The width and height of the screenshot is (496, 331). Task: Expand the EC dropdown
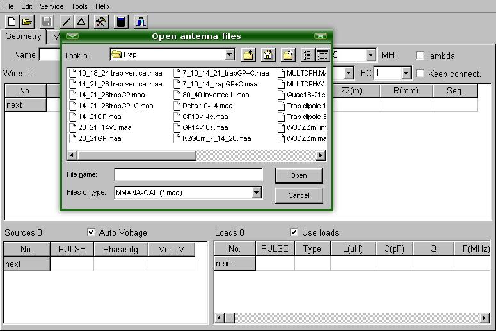click(405, 74)
